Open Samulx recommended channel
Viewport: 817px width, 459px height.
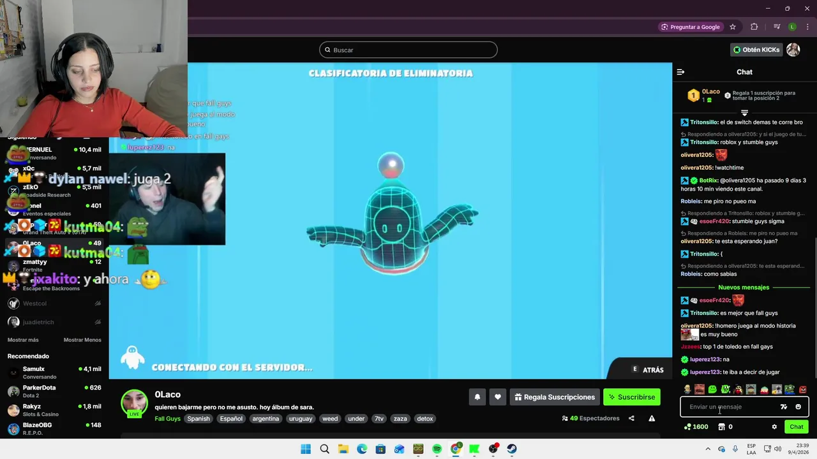click(x=54, y=373)
